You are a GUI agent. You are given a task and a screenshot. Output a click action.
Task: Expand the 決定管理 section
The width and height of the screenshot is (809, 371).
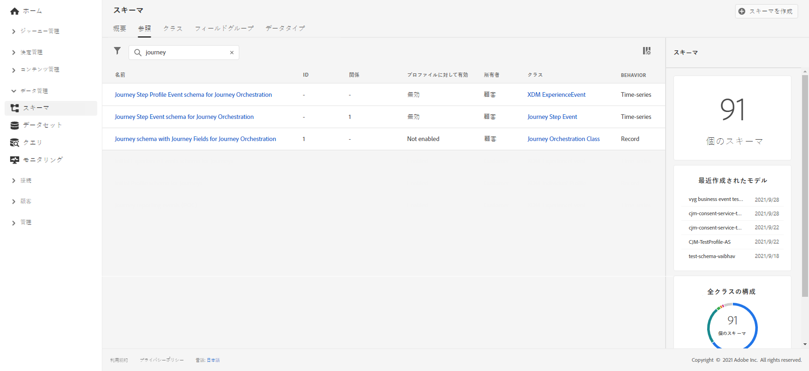point(28,53)
